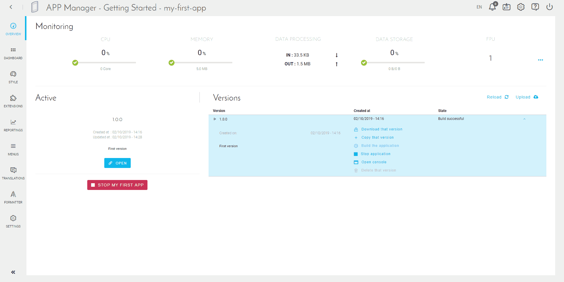The width and height of the screenshot is (564, 282).
Task: Switch language via EN selector
Action: (479, 7)
